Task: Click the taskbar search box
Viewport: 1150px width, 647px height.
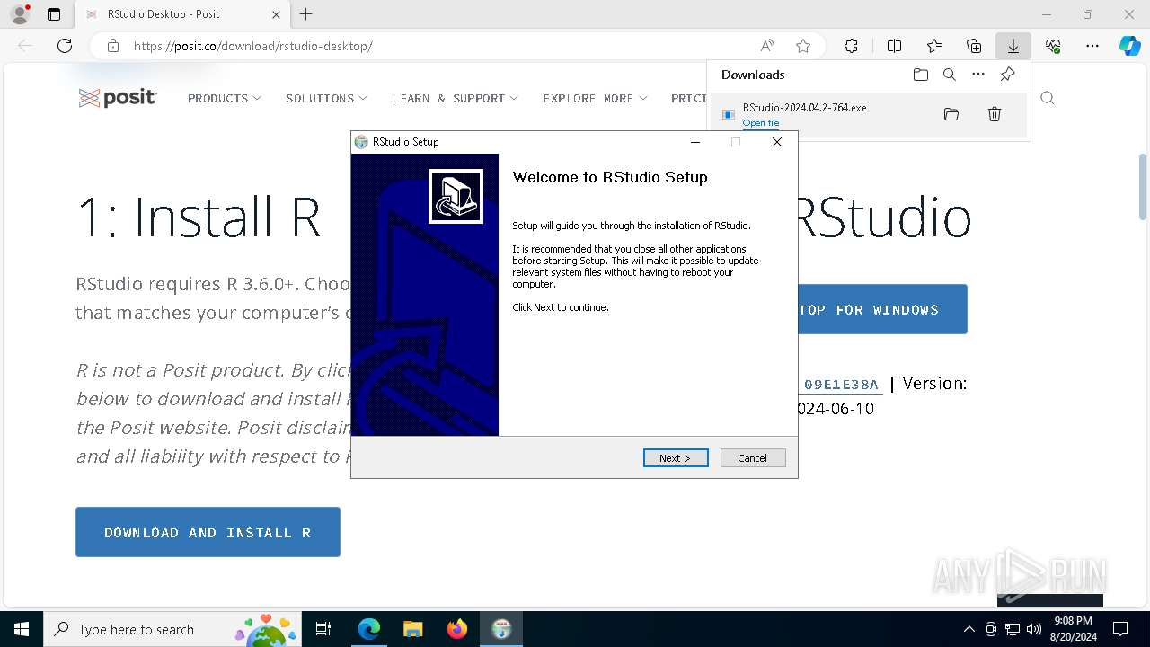Action: 172,629
